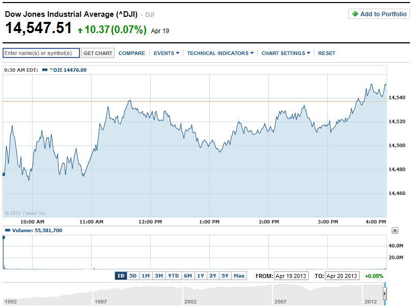Select the 6M range tab
The height and width of the screenshot is (306, 412).
(188, 276)
